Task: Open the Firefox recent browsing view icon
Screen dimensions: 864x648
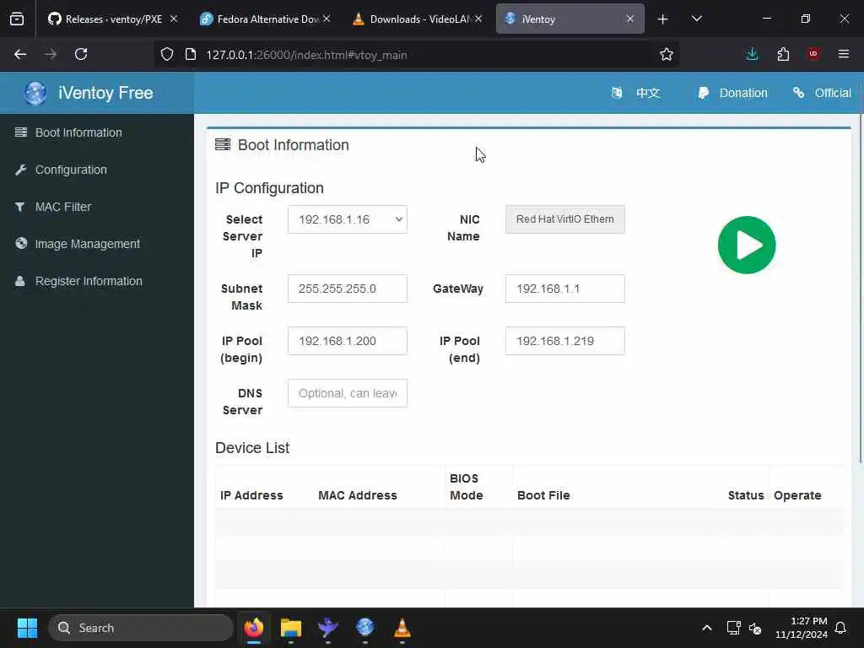Action: [x=17, y=19]
